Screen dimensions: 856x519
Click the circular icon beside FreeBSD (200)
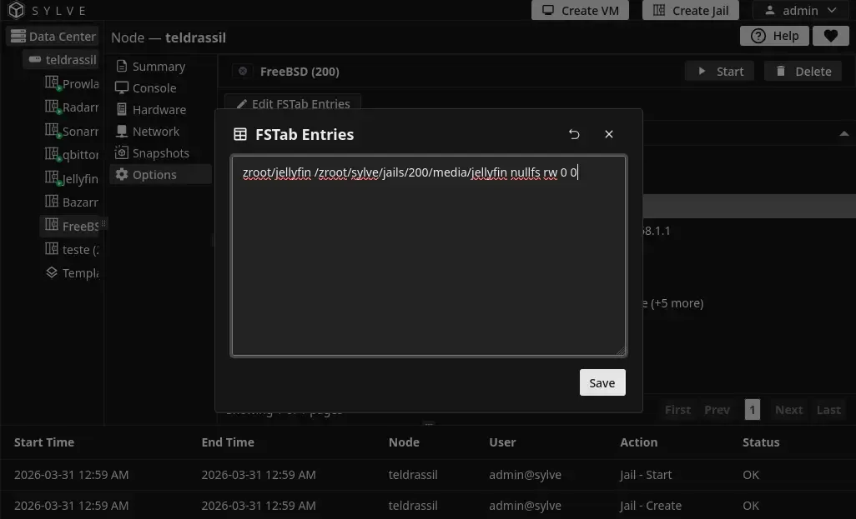click(x=242, y=71)
